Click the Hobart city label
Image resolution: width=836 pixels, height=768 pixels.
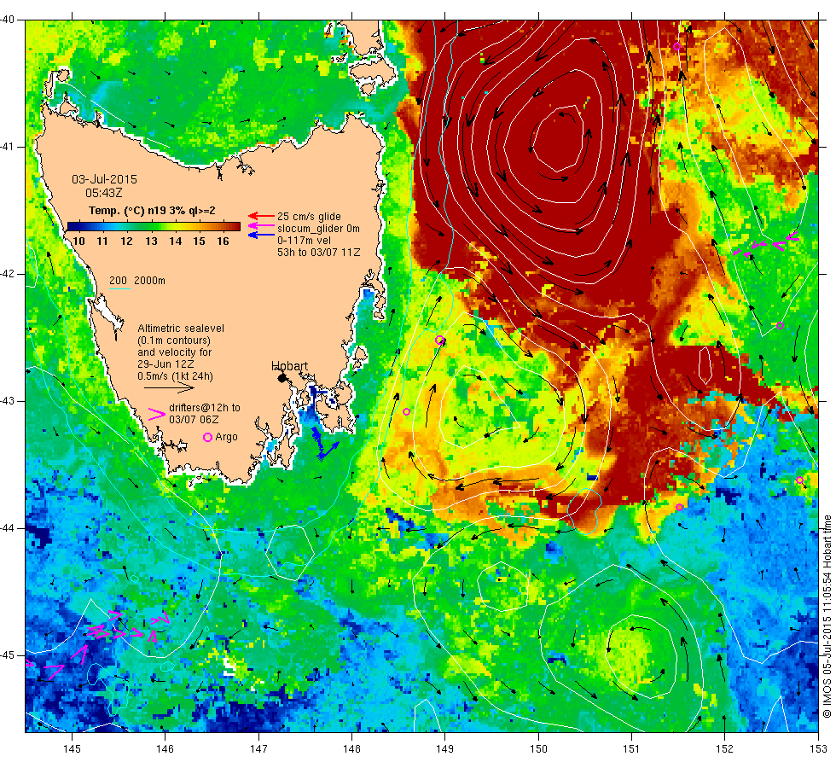coord(289,366)
